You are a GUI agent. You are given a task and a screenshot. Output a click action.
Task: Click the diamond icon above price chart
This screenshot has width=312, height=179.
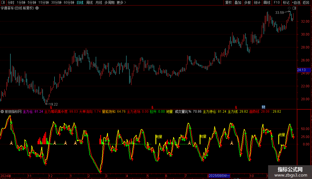[x=289, y=8]
